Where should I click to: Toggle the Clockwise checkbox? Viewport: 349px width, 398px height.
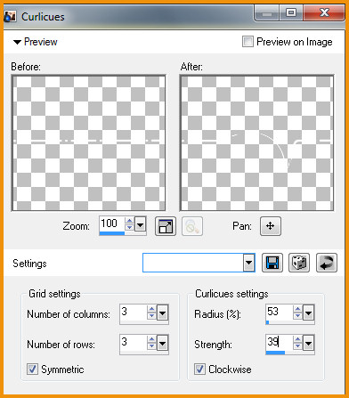tap(199, 370)
